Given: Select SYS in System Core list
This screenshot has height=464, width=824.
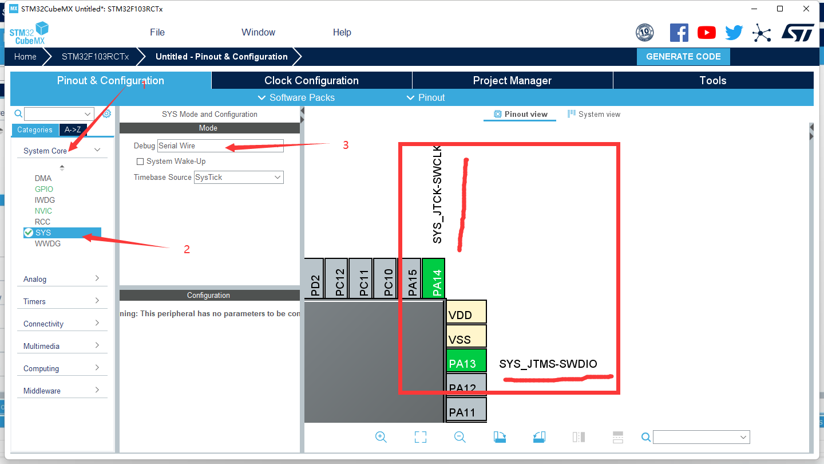Looking at the screenshot, I should [x=62, y=233].
